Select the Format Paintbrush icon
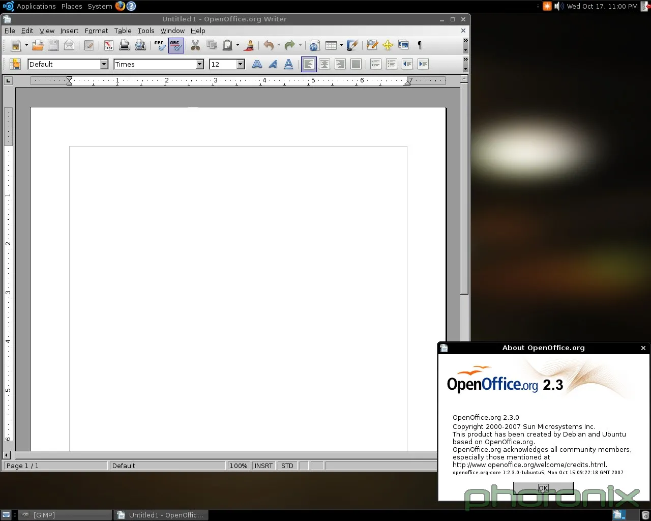Screen dimensions: 651x521 [x=249, y=45]
